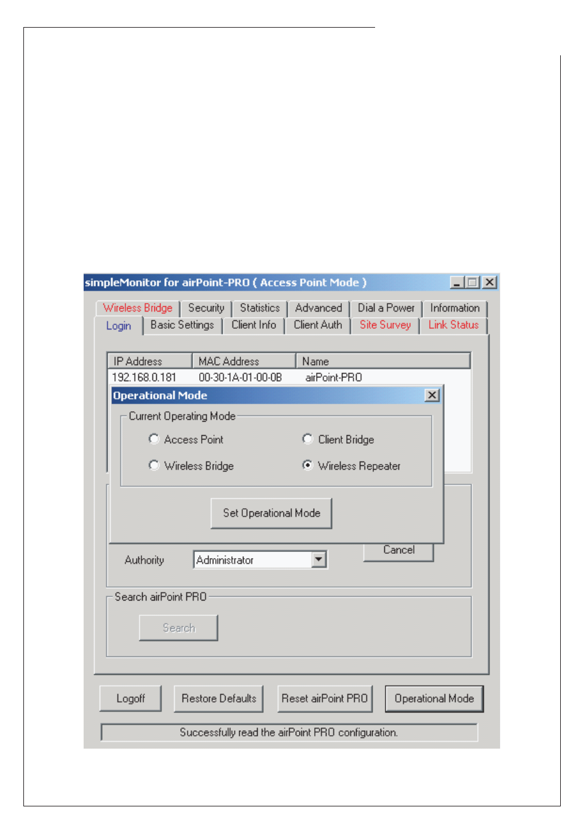Click the IP Address column header
586x831 pixels.
pos(150,361)
